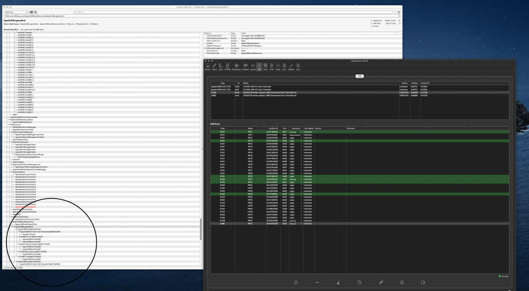Open the Logs tab in Hackintool
This screenshot has width=529, height=291.
click(298, 67)
